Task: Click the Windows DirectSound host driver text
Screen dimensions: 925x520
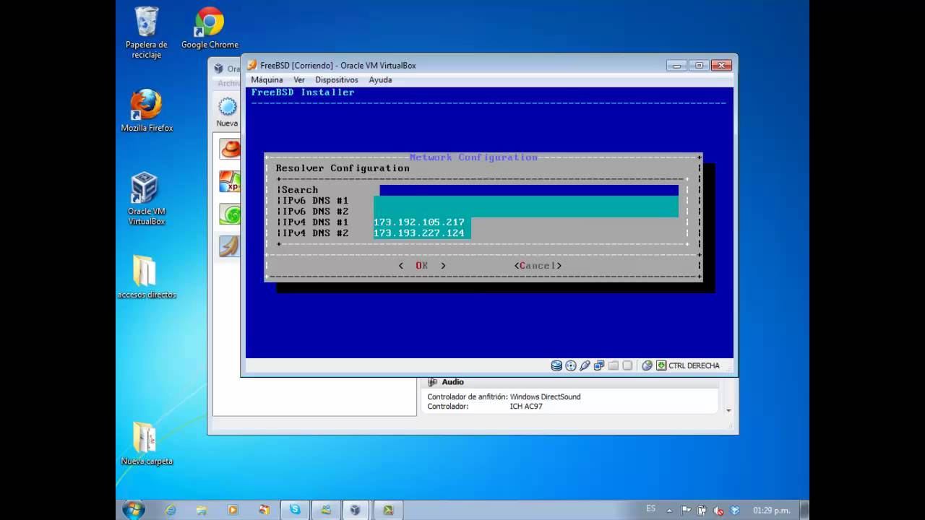Action: 545,396
